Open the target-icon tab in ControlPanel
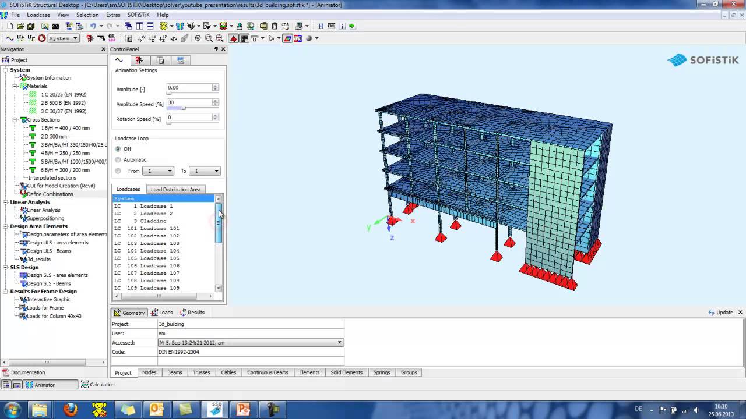 click(139, 61)
